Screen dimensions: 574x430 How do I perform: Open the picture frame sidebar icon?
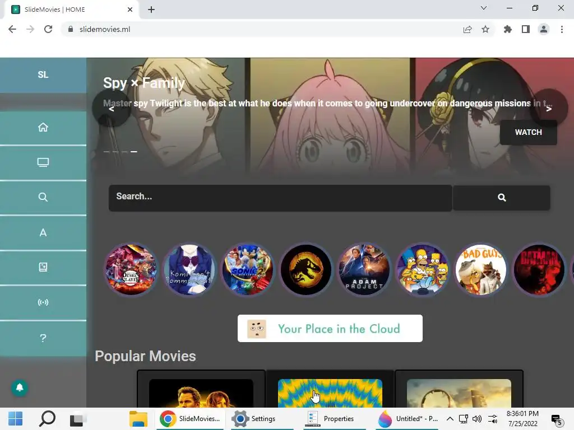43,267
